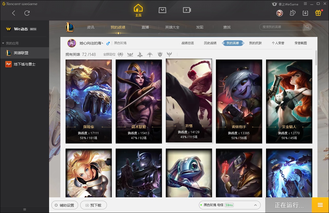Select 我的英雄 sub-tab
This screenshot has height=213, width=329.
tap(233, 43)
